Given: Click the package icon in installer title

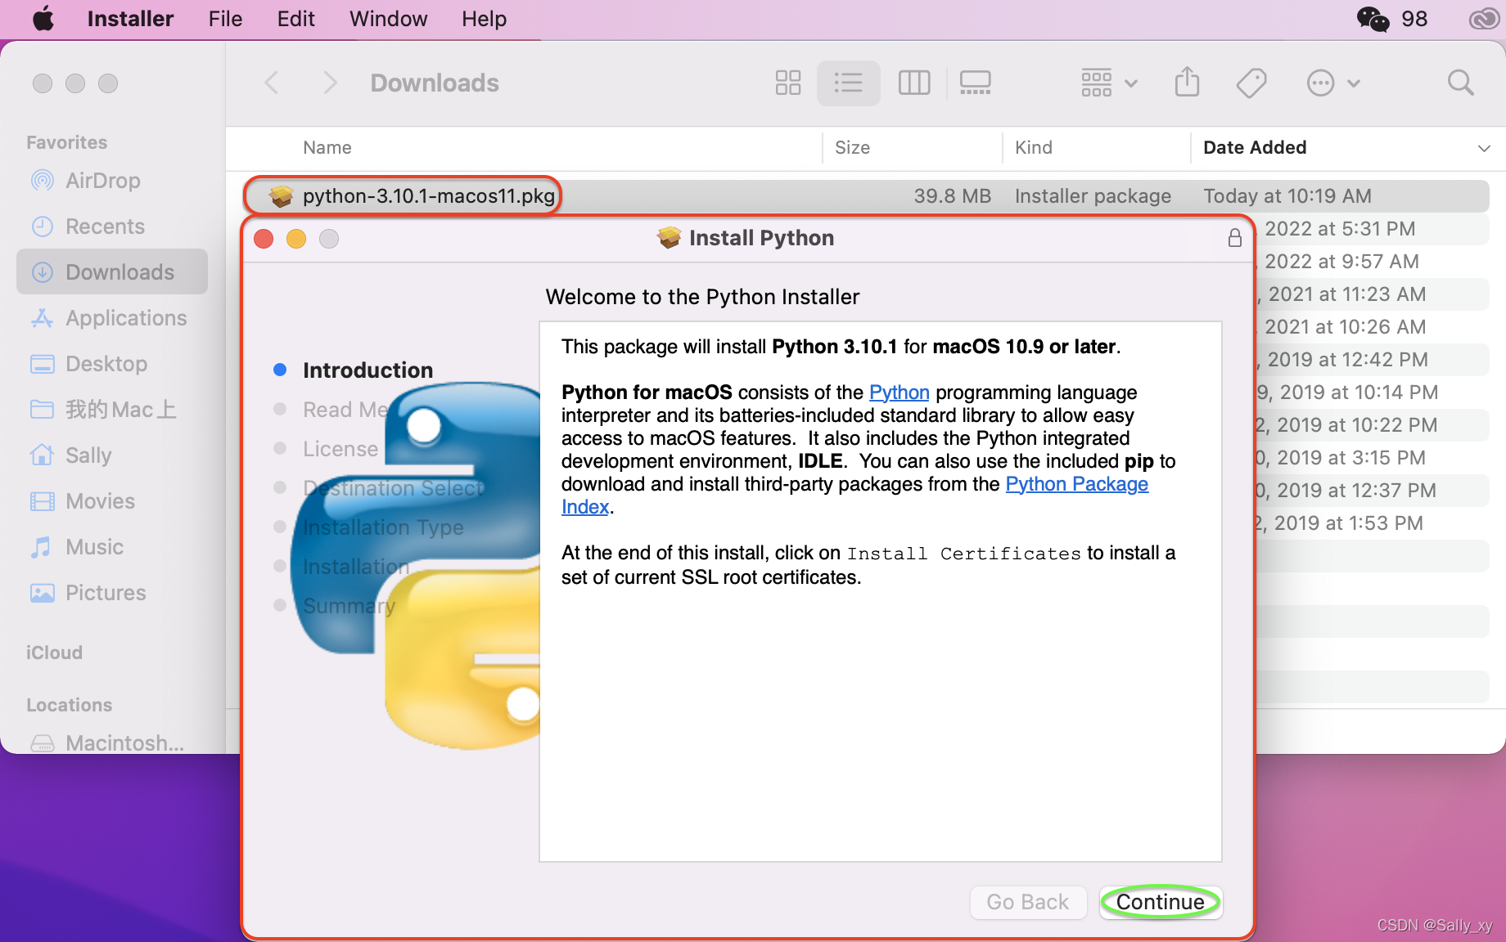Looking at the screenshot, I should click(x=669, y=238).
